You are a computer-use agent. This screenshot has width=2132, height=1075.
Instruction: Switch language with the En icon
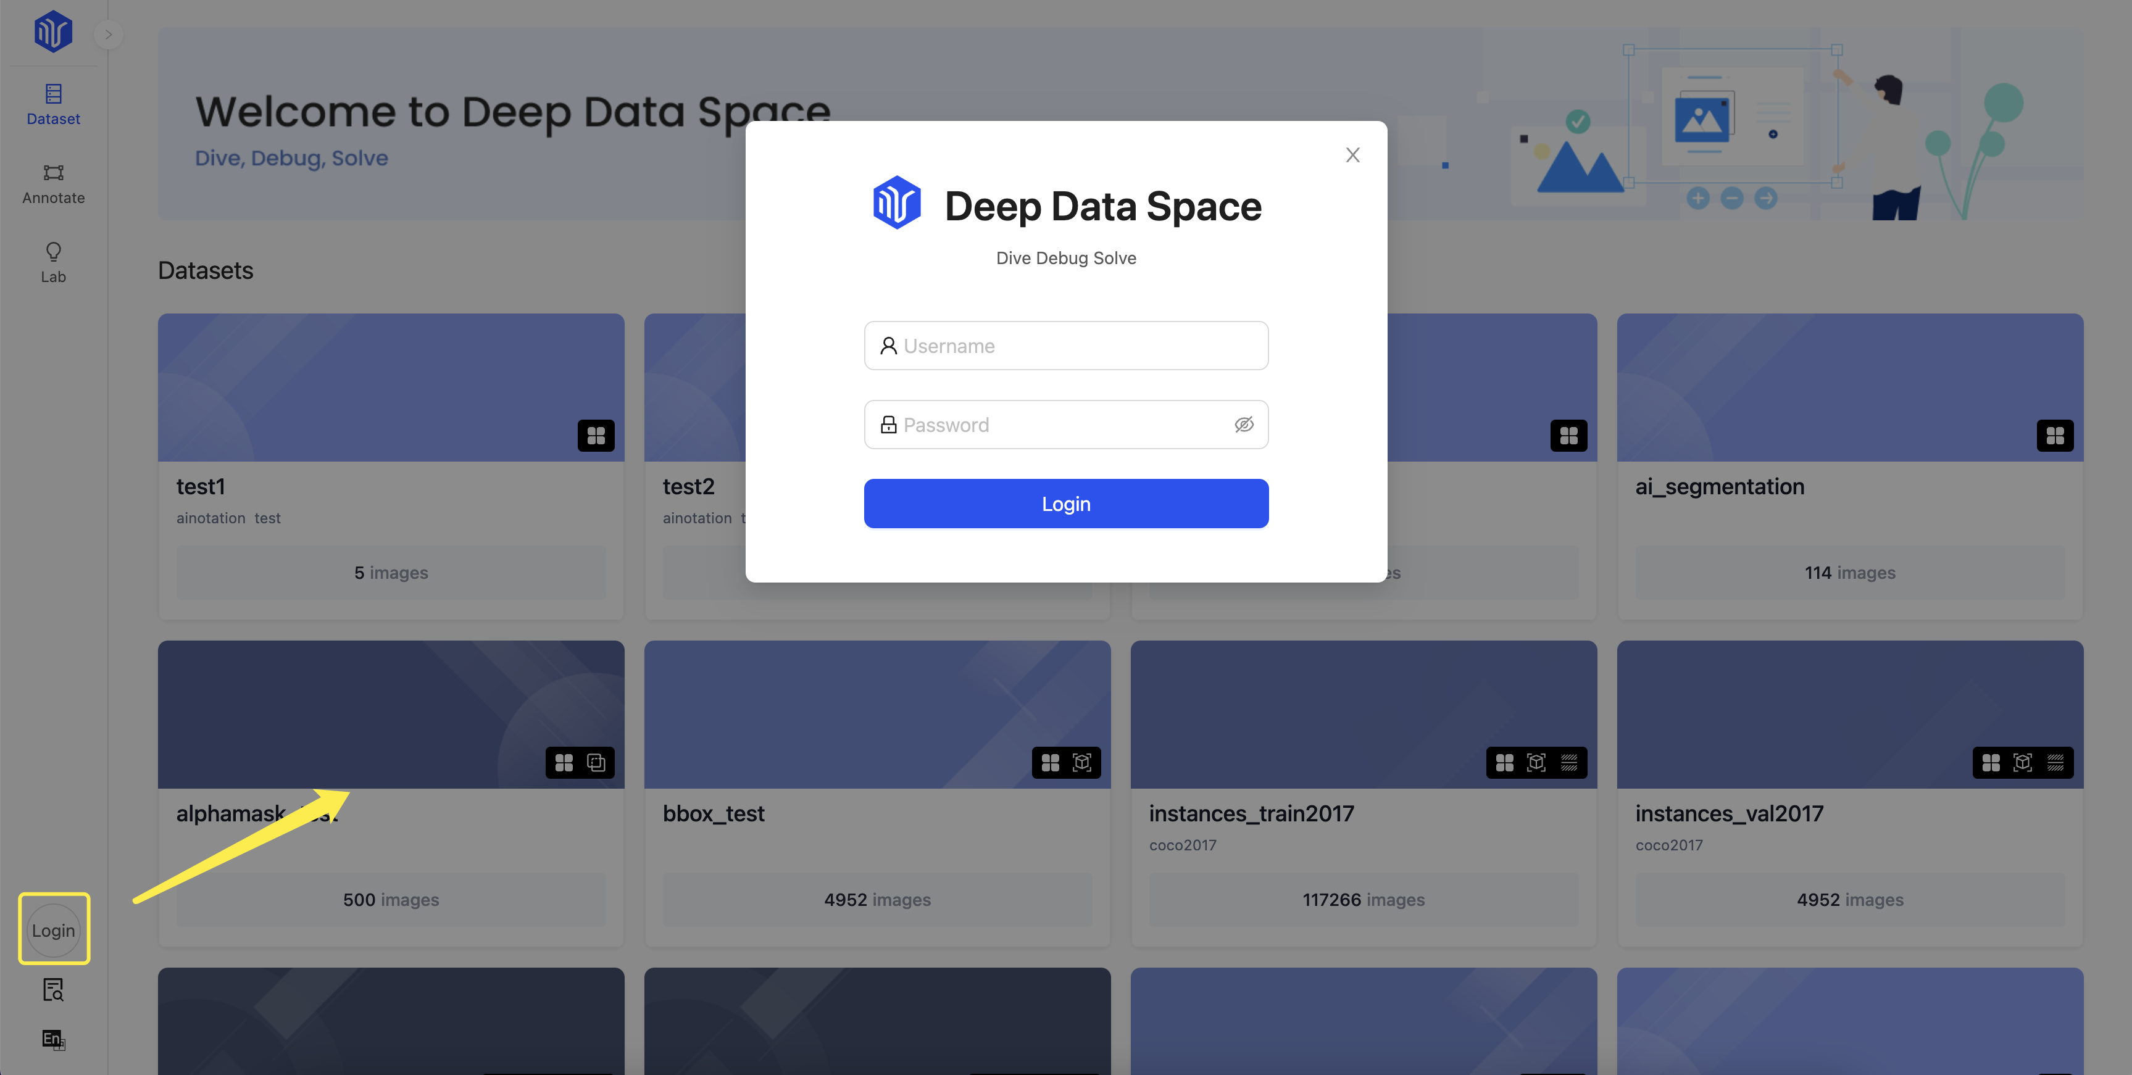click(53, 1039)
